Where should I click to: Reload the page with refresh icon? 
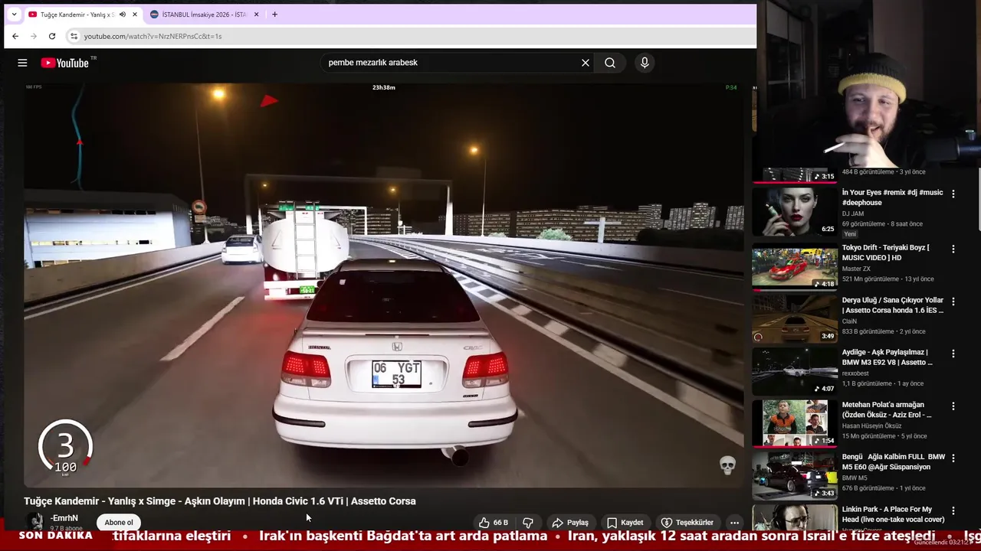pyautogui.click(x=52, y=36)
